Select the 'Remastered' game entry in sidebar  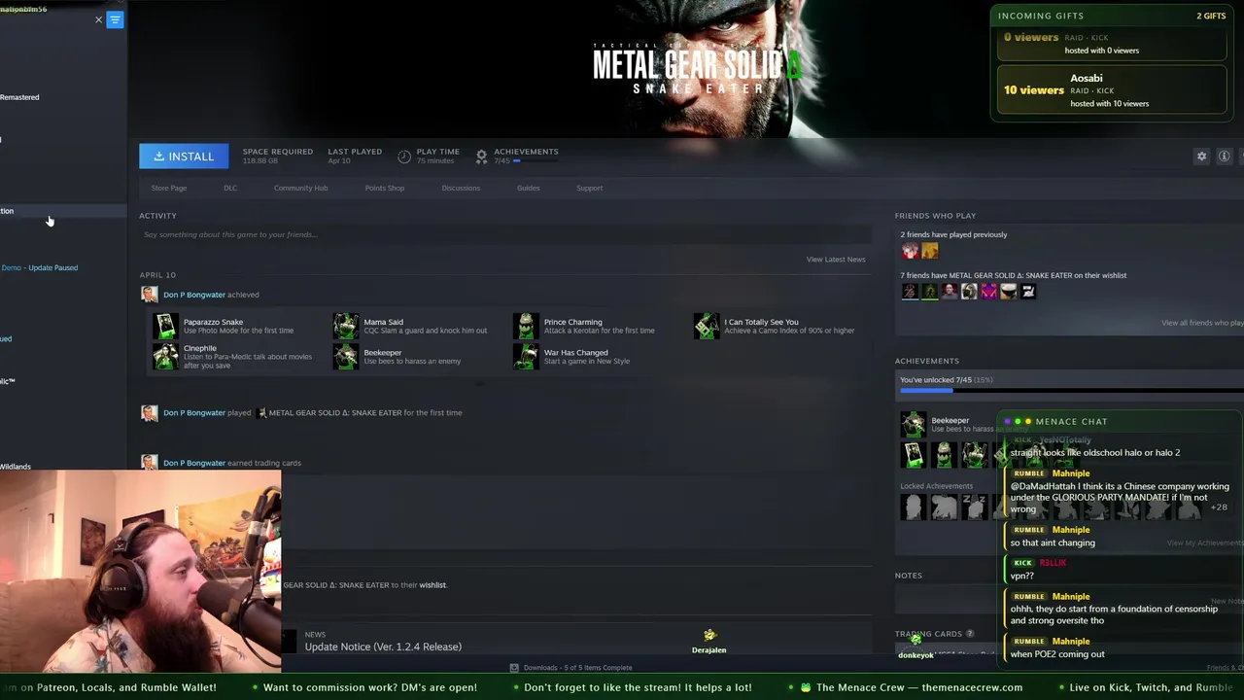[x=19, y=97]
